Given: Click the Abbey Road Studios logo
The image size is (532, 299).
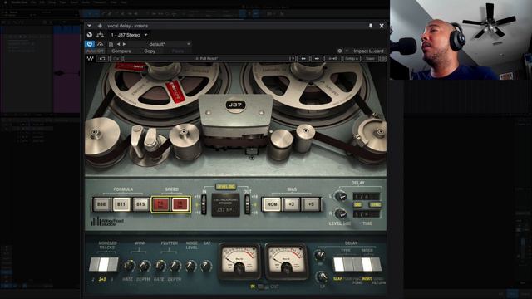Looking at the screenshot, I should (x=107, y=222).
